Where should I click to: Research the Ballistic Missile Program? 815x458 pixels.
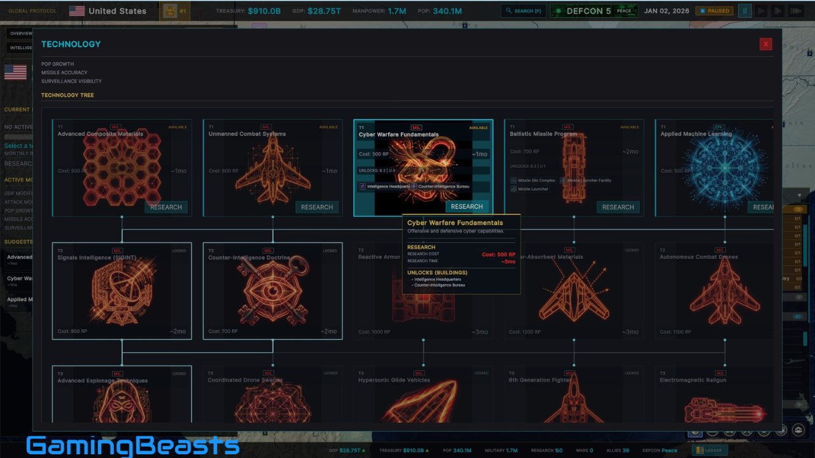618,207
